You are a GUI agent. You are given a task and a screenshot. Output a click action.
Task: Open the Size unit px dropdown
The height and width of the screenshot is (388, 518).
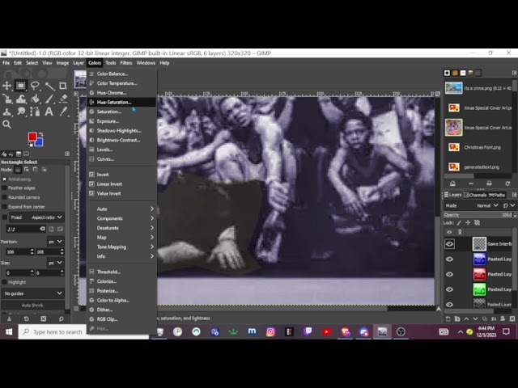pos(56,263)
